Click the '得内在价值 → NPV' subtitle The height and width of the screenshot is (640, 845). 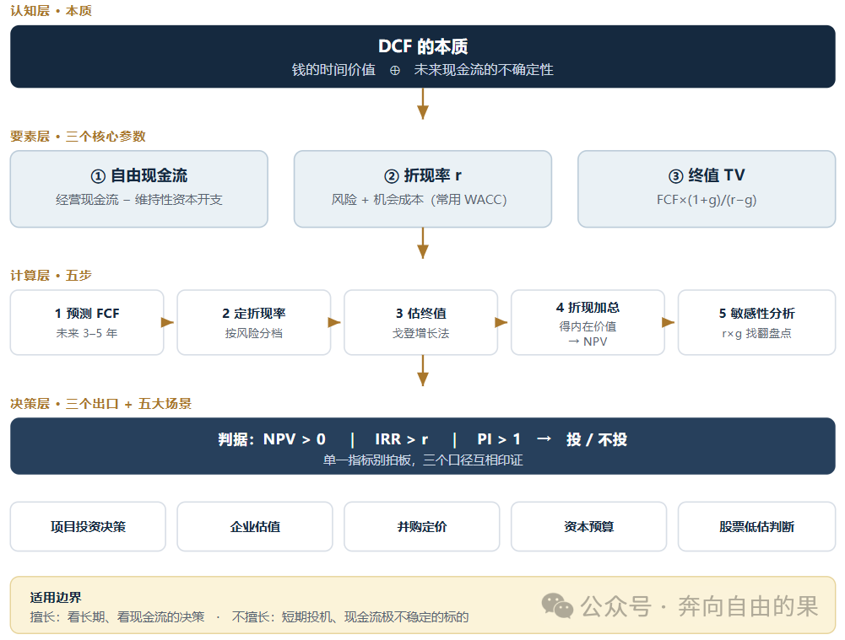click(588, 334)
